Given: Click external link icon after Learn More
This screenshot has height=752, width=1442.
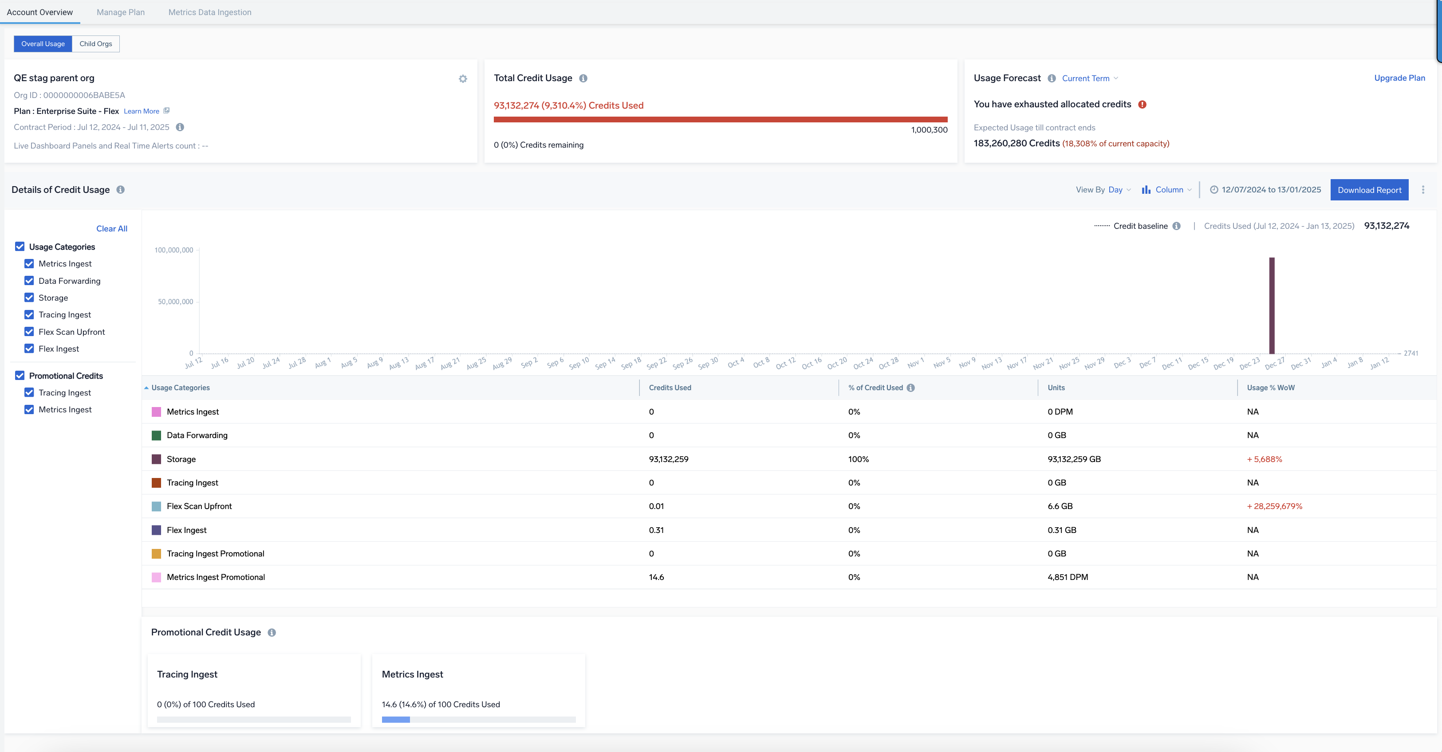Looking at the screenshot, I should point(166,111).
